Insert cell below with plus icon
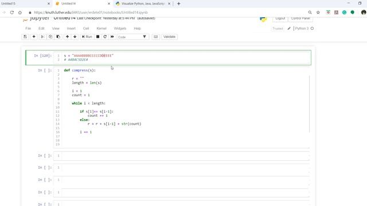This screenshot has height=206, width=367. [x=34, y=37]
